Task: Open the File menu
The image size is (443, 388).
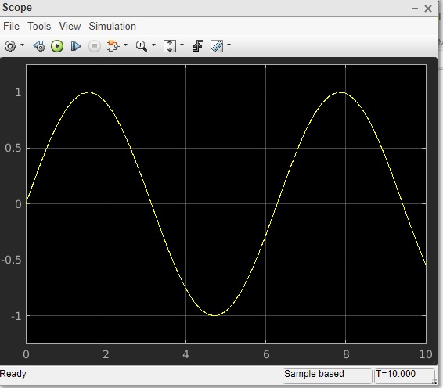Action: tap(11, 27)
